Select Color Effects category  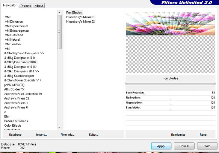(x=13, y=125)
